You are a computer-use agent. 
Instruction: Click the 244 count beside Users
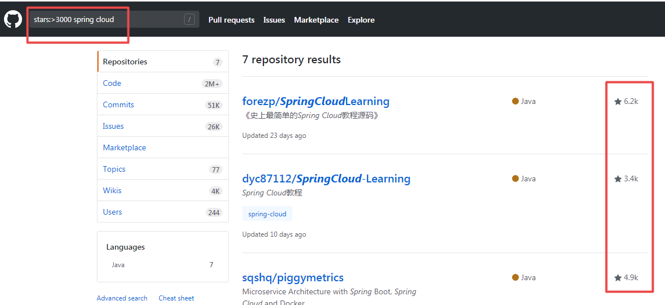[x=214, y=212]
